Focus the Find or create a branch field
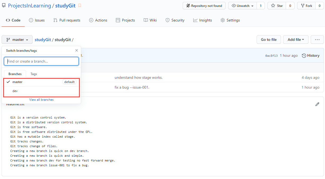325x179 pixels. 41,61
